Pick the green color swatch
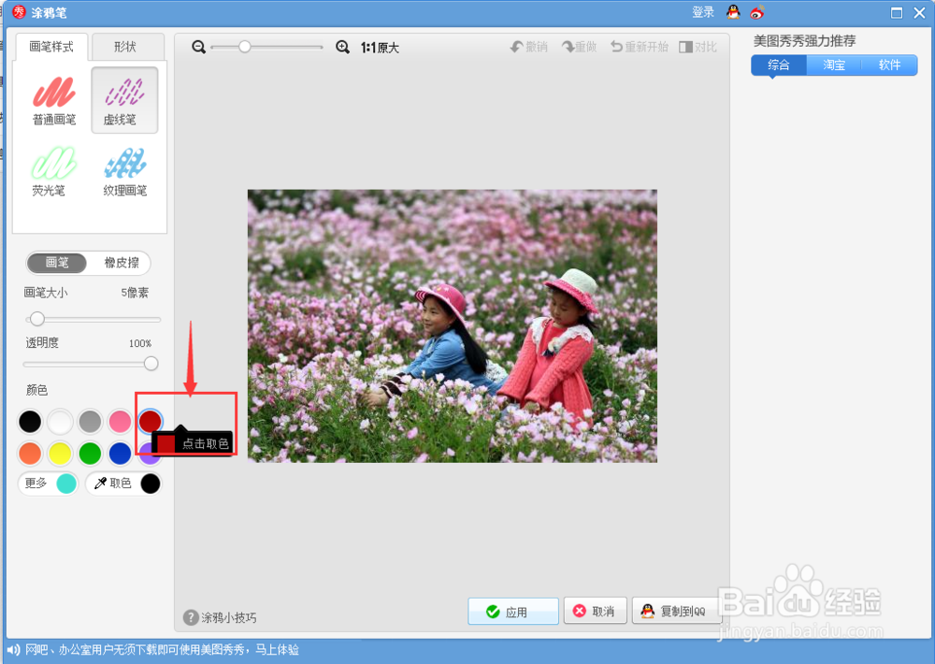 tap(90, 454)
